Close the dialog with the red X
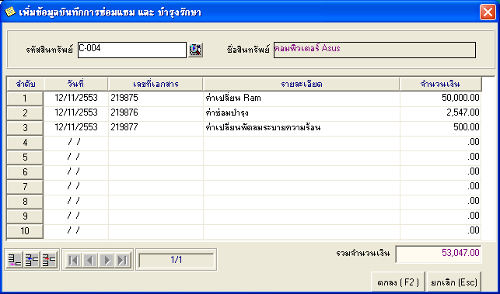Screen dimensions: 500x294 click(488, 12)
